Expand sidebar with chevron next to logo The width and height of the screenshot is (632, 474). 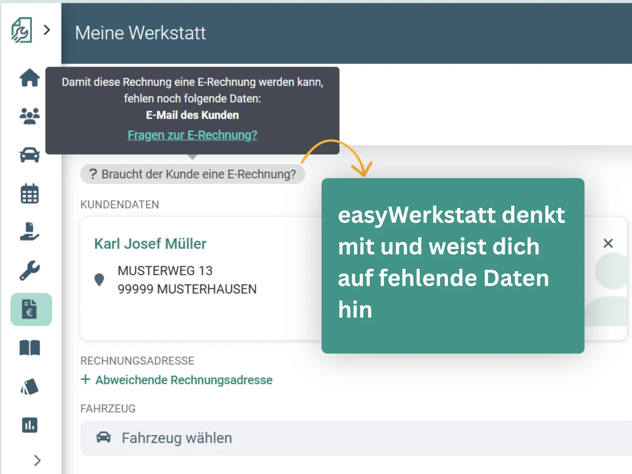pyautogui.click(x=47, y=30)
